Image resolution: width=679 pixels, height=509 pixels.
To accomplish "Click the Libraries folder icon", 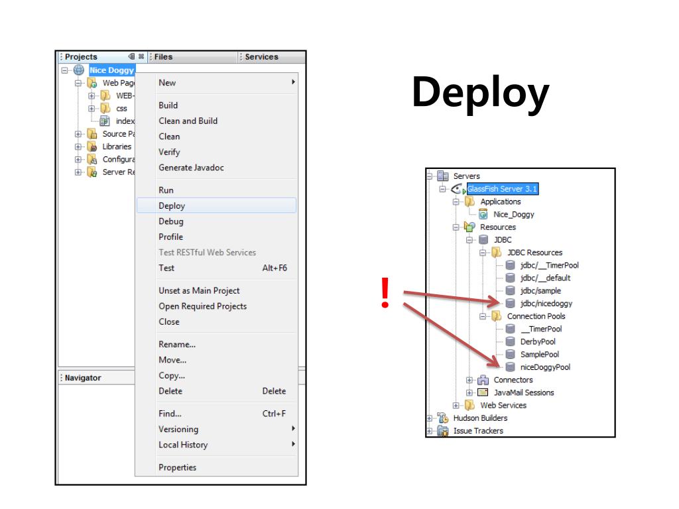I will coord(92,146).
